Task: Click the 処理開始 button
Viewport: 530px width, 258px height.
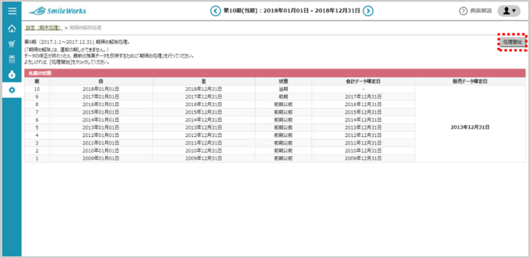Action: [x=512, y=42]
